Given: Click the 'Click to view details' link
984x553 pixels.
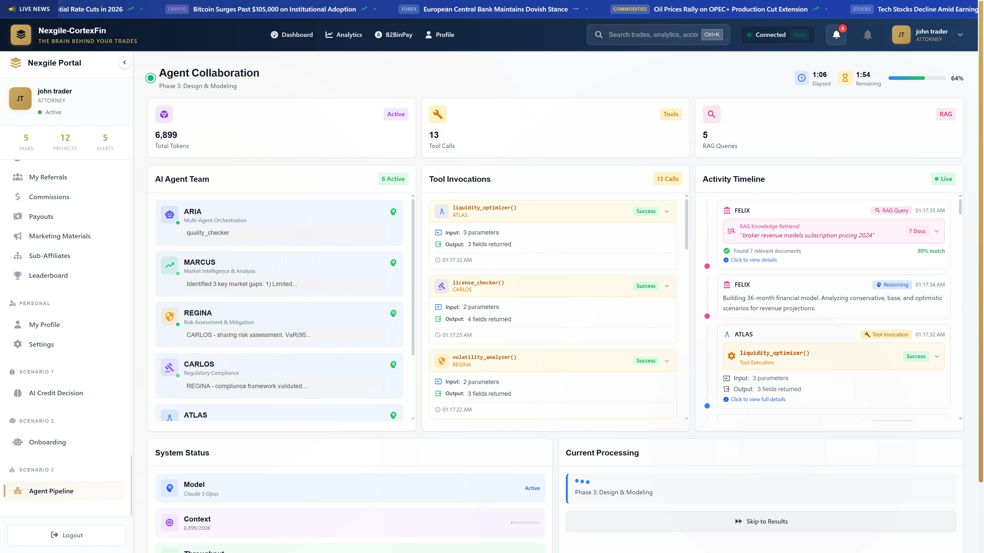Looking at the screenshot, I should pos(753,260).
